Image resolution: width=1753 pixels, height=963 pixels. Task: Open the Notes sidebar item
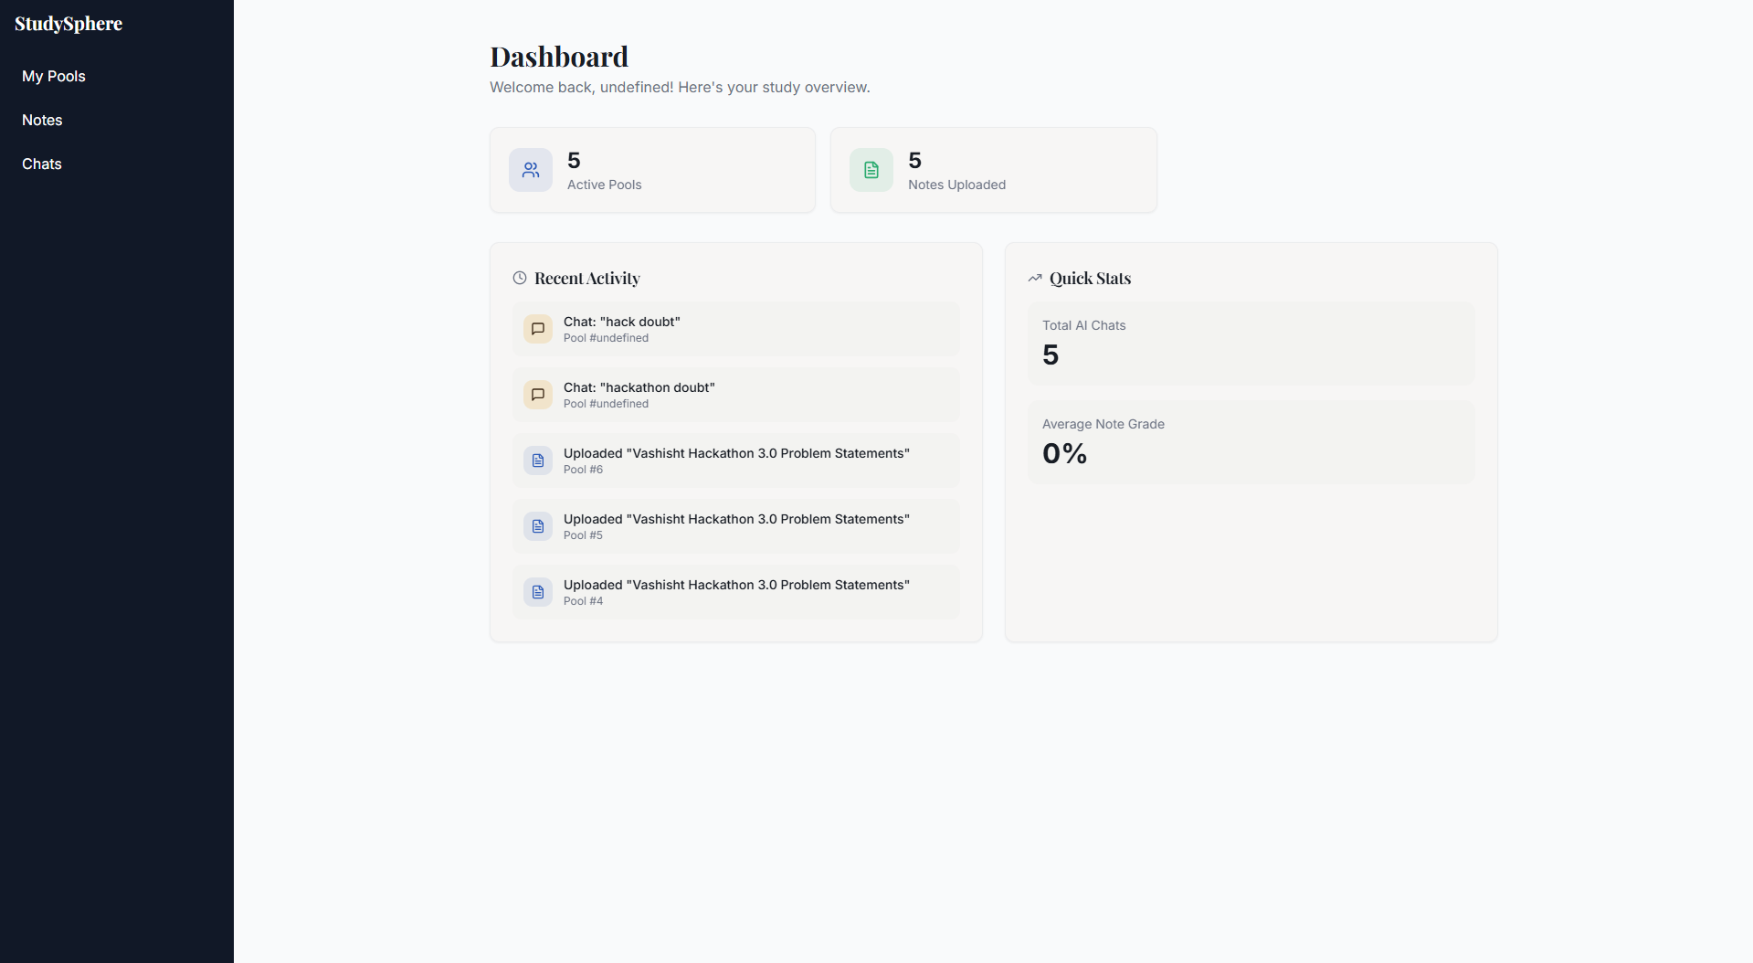click(42, 120)
